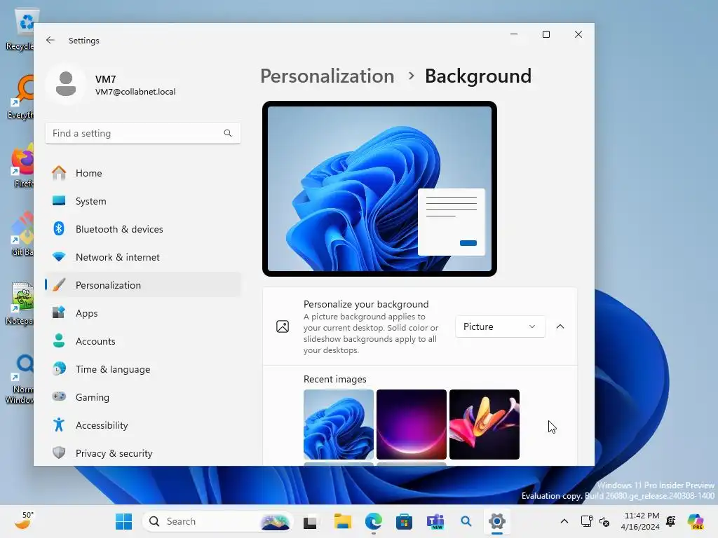Minimize the Settings window
The height and width of the screenshot is (538, 718).
tap(514, 34)
